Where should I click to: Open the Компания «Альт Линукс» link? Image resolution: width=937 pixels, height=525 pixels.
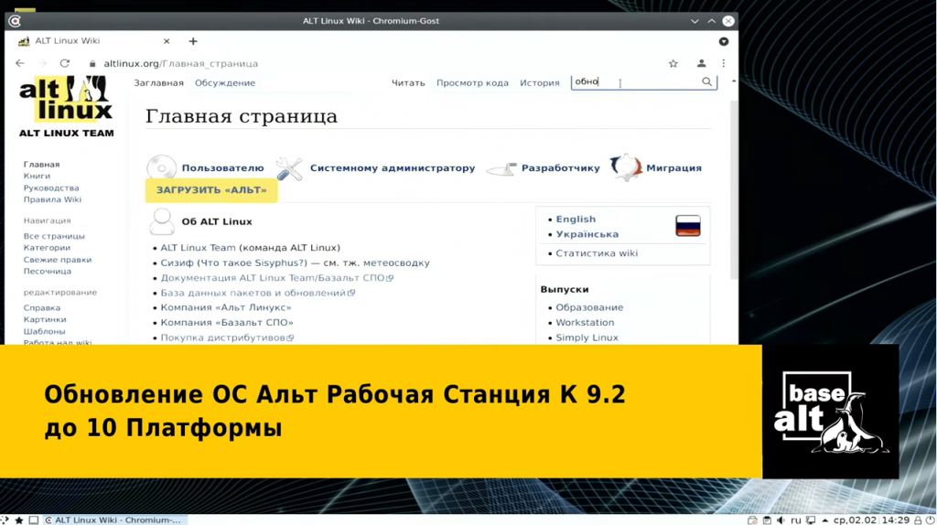pyautogui.click(x=226, y=307)
